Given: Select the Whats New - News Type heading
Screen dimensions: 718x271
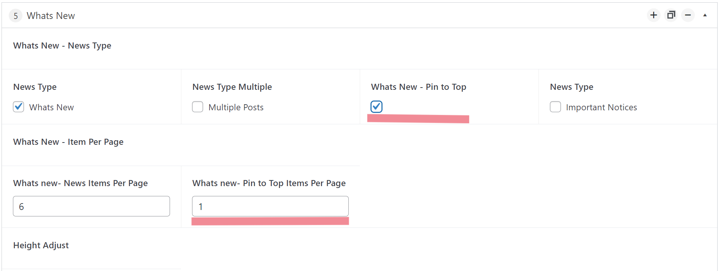Looking at the screenshot, I should (x=62, y=45).
